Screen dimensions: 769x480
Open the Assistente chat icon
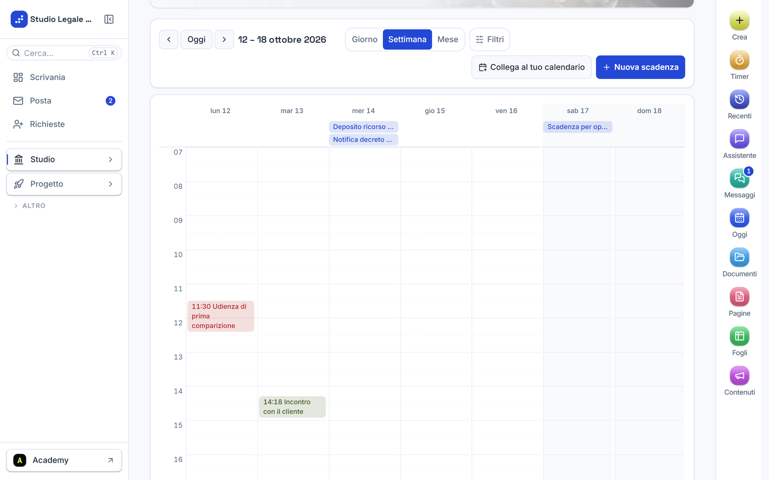click(739, 139)
